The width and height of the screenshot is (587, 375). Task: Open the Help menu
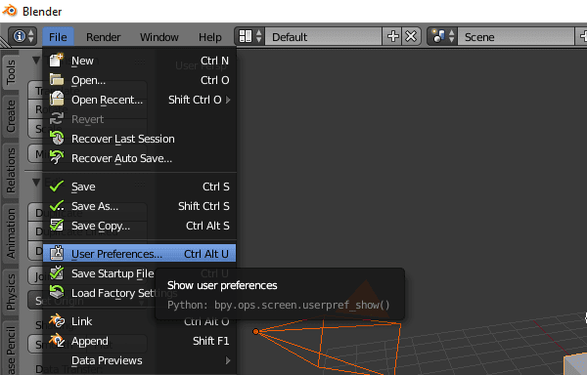pyautogui.click(x=210, y=37)
